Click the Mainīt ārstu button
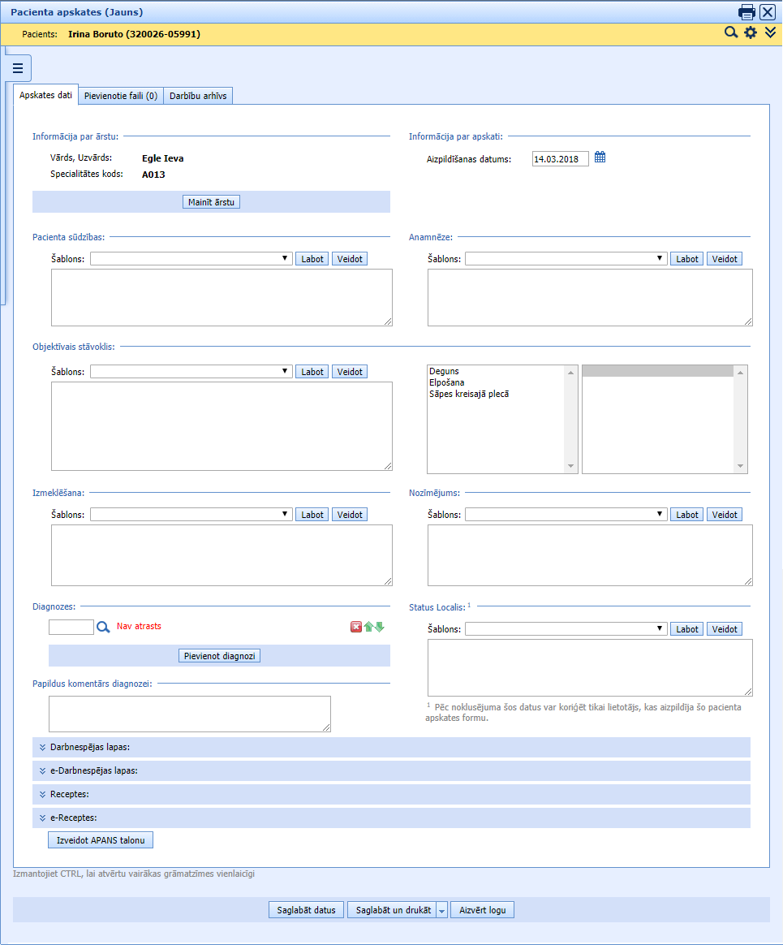This screenshot has height=945, width=783. 211,202
